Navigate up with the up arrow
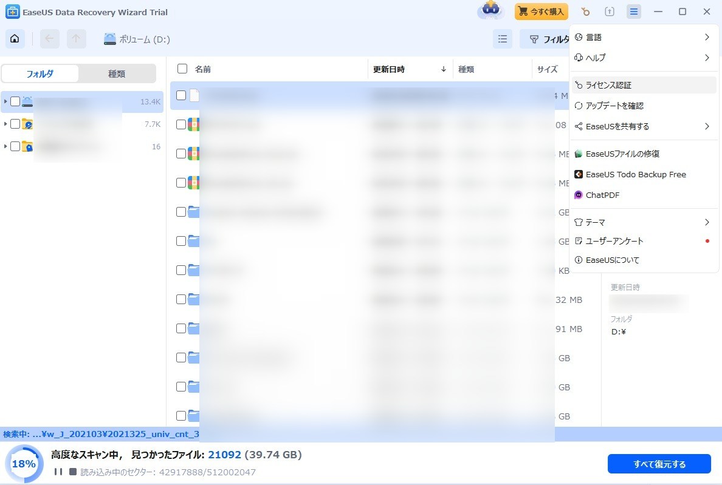This screenshot has height=485, width=722. point(76,39)
